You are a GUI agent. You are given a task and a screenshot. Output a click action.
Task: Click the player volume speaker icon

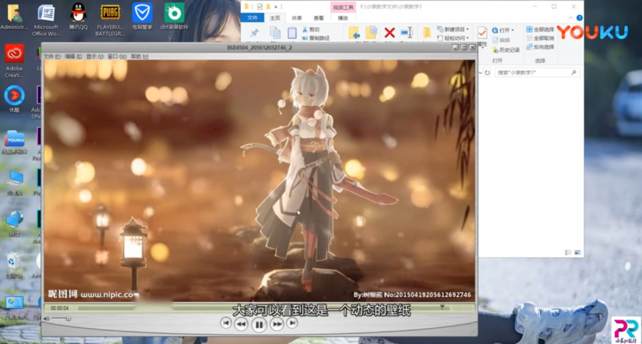click(x=46, y=318)
